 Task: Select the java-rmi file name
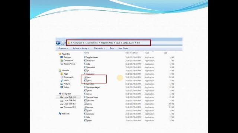pos(91,100)
